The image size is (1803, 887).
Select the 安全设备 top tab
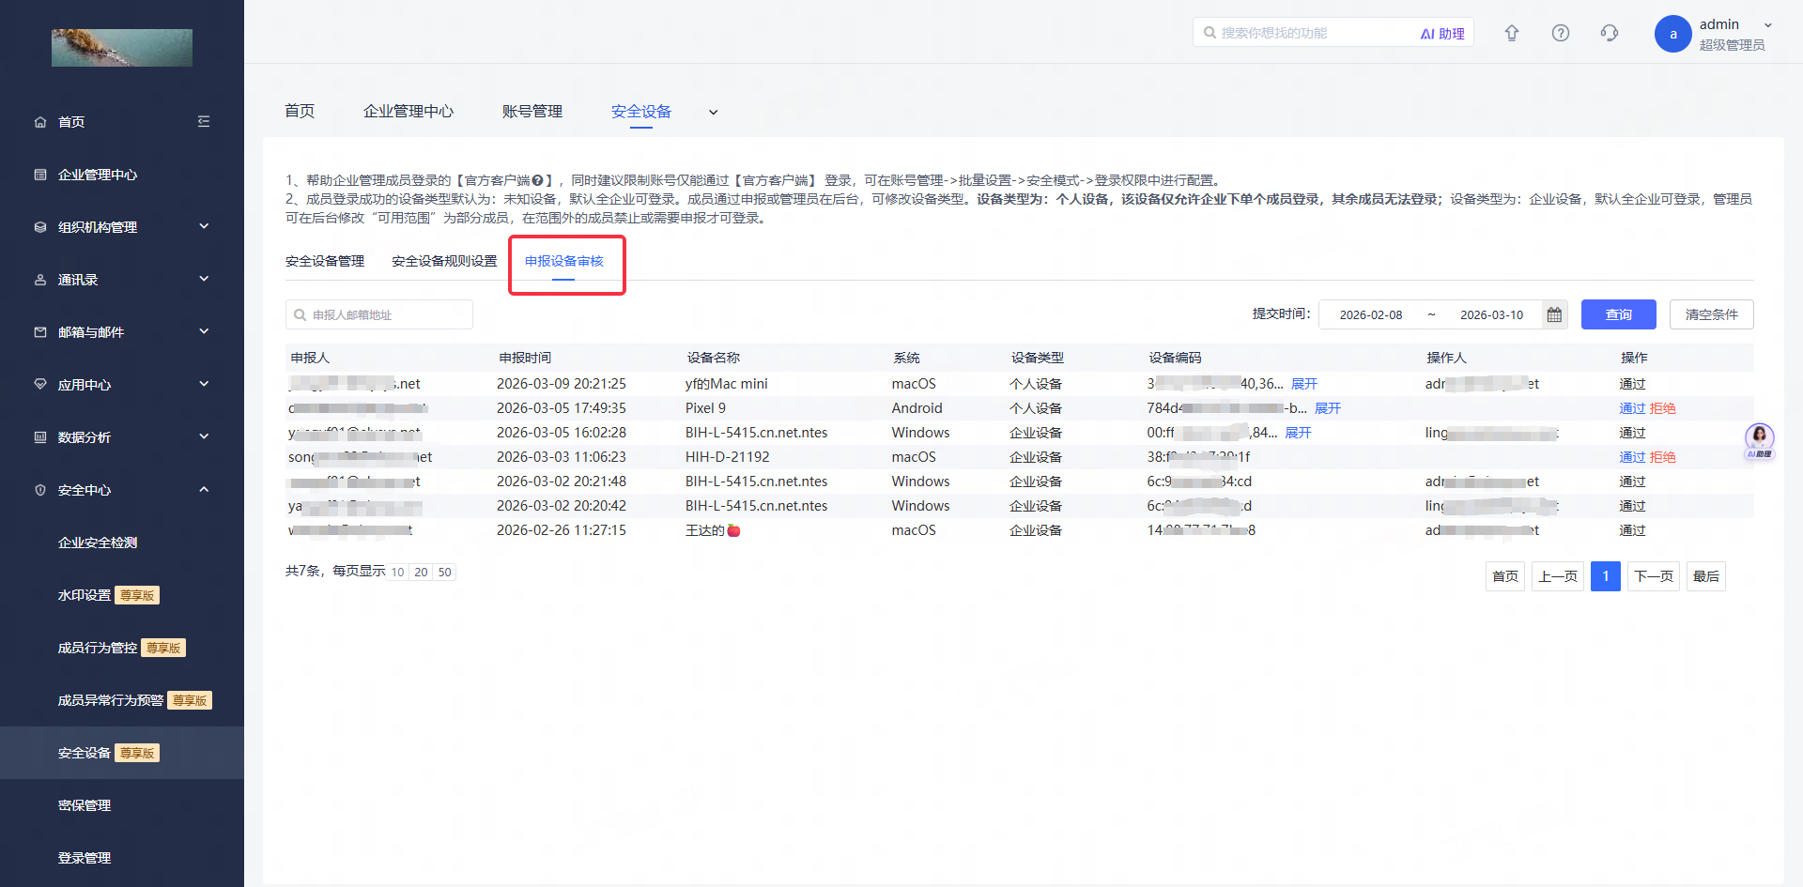coord(641,111)
